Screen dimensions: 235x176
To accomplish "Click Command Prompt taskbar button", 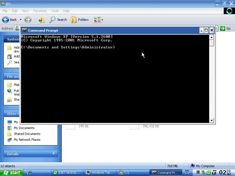I will tap(166, 173).
